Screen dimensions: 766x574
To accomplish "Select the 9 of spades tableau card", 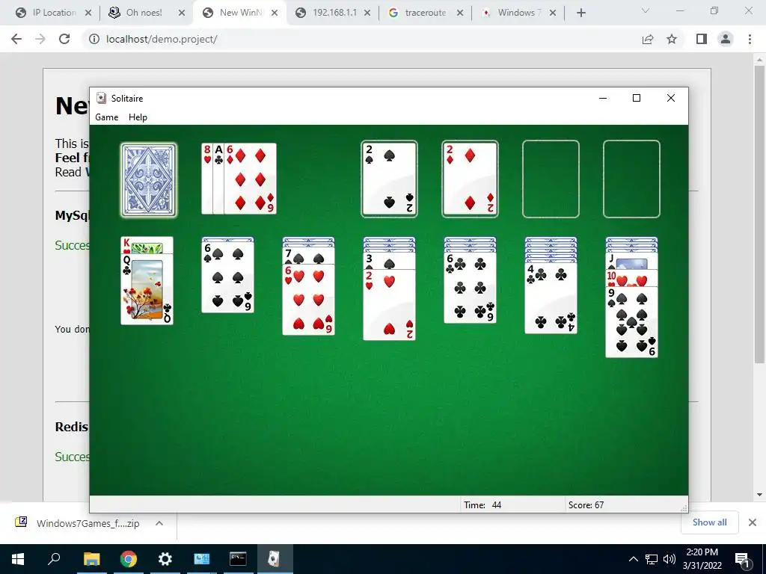I will pyautogui.click(x=631, y=322).
